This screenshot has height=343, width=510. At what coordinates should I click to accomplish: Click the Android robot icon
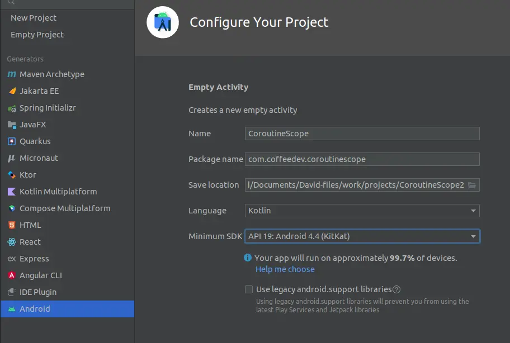pyautogui.click(x=12, y=309)
